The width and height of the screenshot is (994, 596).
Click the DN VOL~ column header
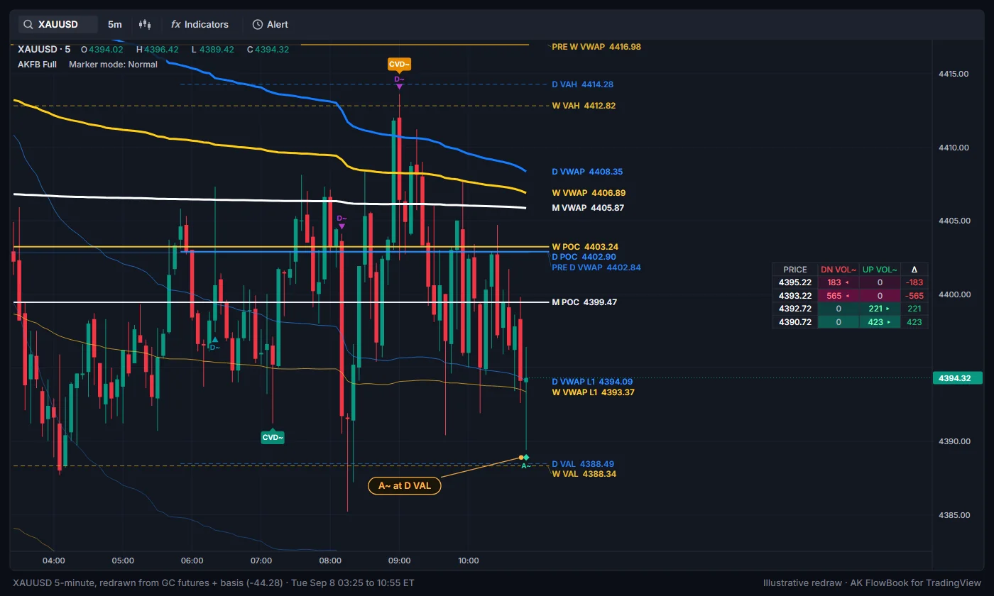[839, 270]
